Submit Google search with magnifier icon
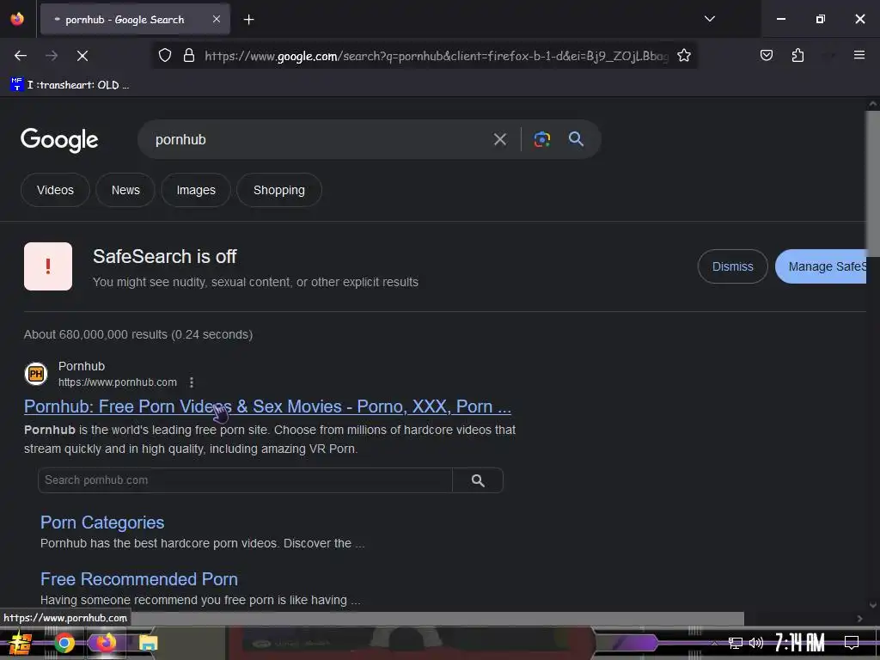This screenshot has height=660, width=880. (576, 139)
